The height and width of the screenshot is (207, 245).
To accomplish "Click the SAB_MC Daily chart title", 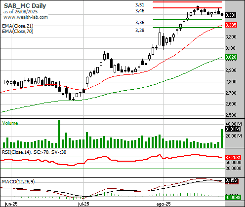I will coord(25,6).
